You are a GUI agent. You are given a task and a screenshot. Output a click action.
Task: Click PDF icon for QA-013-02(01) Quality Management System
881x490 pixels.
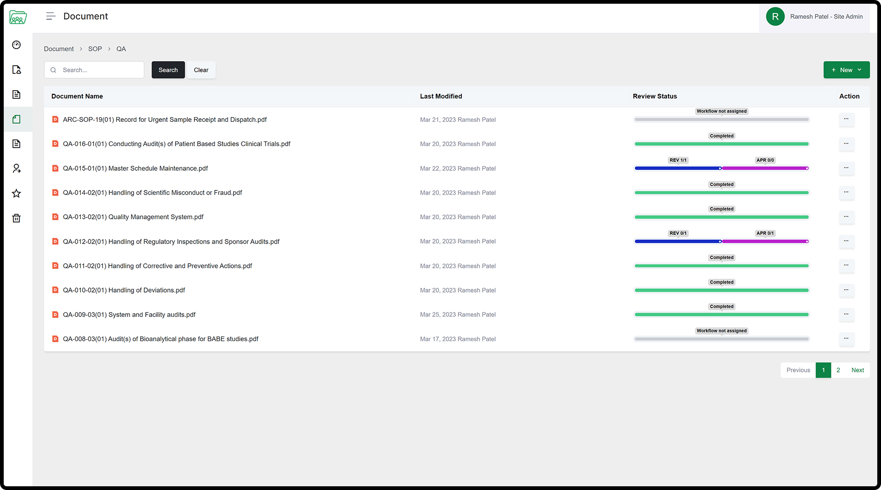point(55,217)
